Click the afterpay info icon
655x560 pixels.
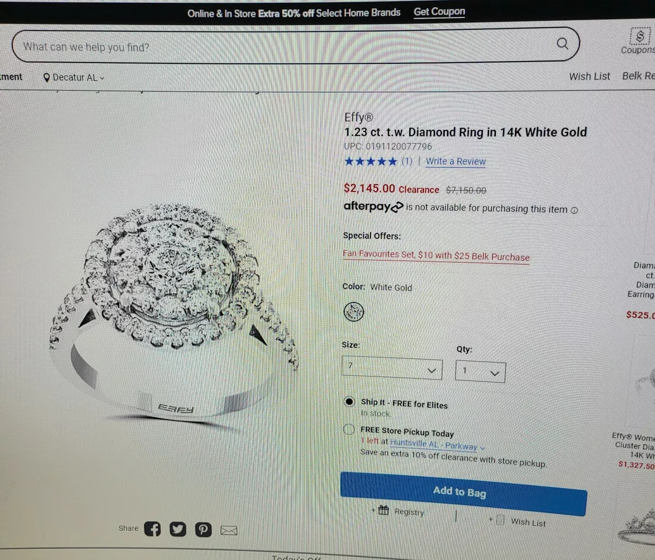pyautogui.click(x=574, y=210)
